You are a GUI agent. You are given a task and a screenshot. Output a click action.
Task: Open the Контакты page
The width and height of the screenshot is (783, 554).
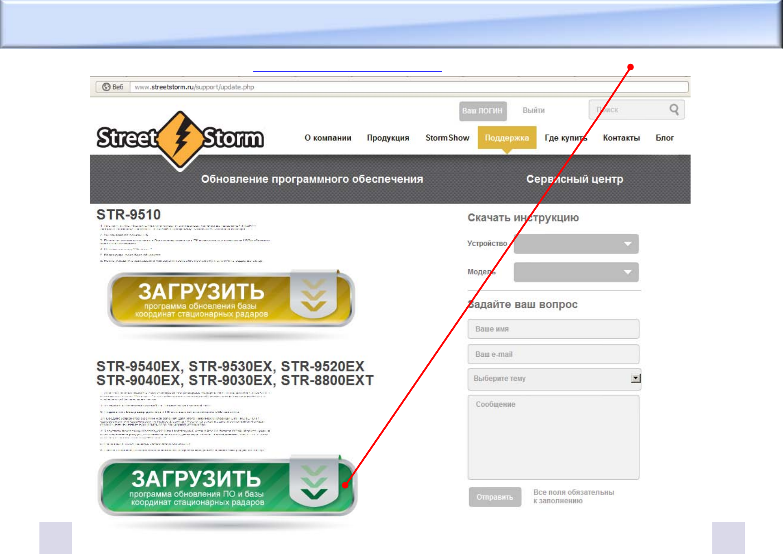(621, 138)
